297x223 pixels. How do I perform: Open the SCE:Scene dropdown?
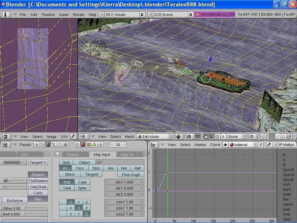click(x=150, y=14)
